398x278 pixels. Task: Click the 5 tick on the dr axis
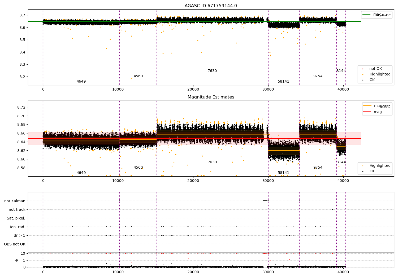point(24,261)
